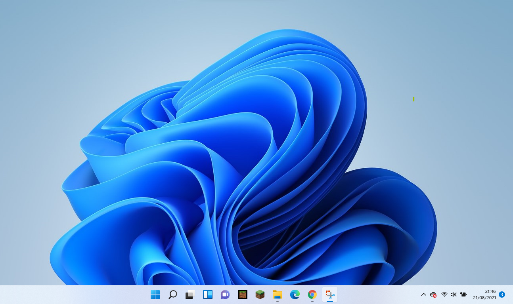
Task: Click the small green mark on the desktop
Action: pos(413,99)
